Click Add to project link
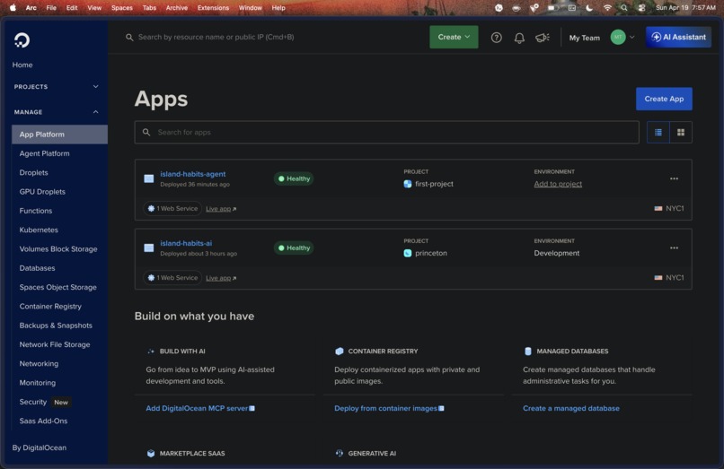Viewport: 724px width, 469px height. pos(558,184)
